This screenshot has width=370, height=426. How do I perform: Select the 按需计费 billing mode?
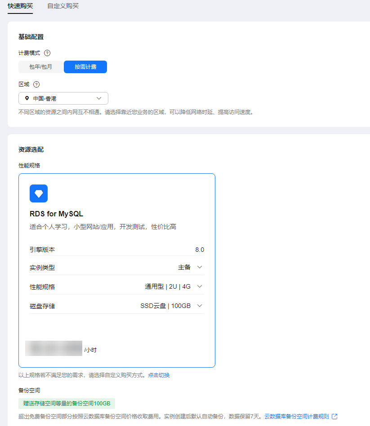(85, 67)
